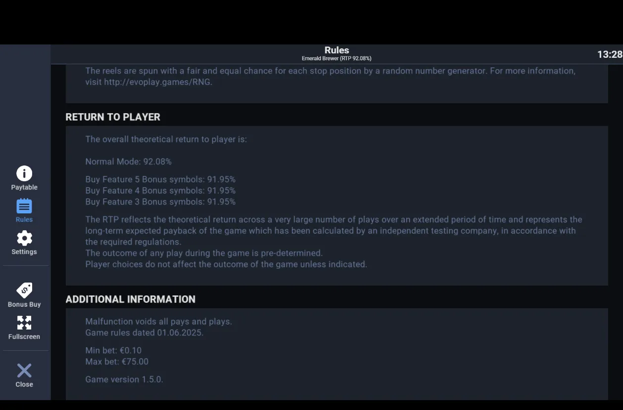Toggle the Fullscreen arrows icon

[24, 323]
